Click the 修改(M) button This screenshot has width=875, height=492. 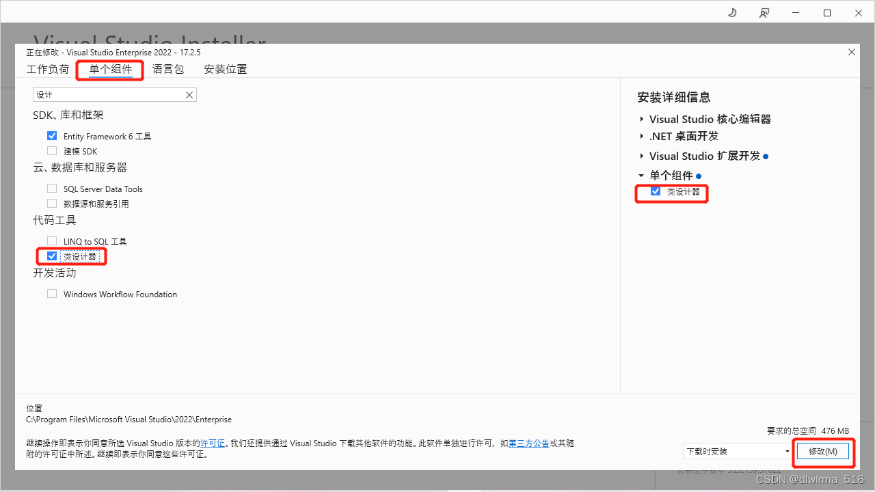coord(823,451)
